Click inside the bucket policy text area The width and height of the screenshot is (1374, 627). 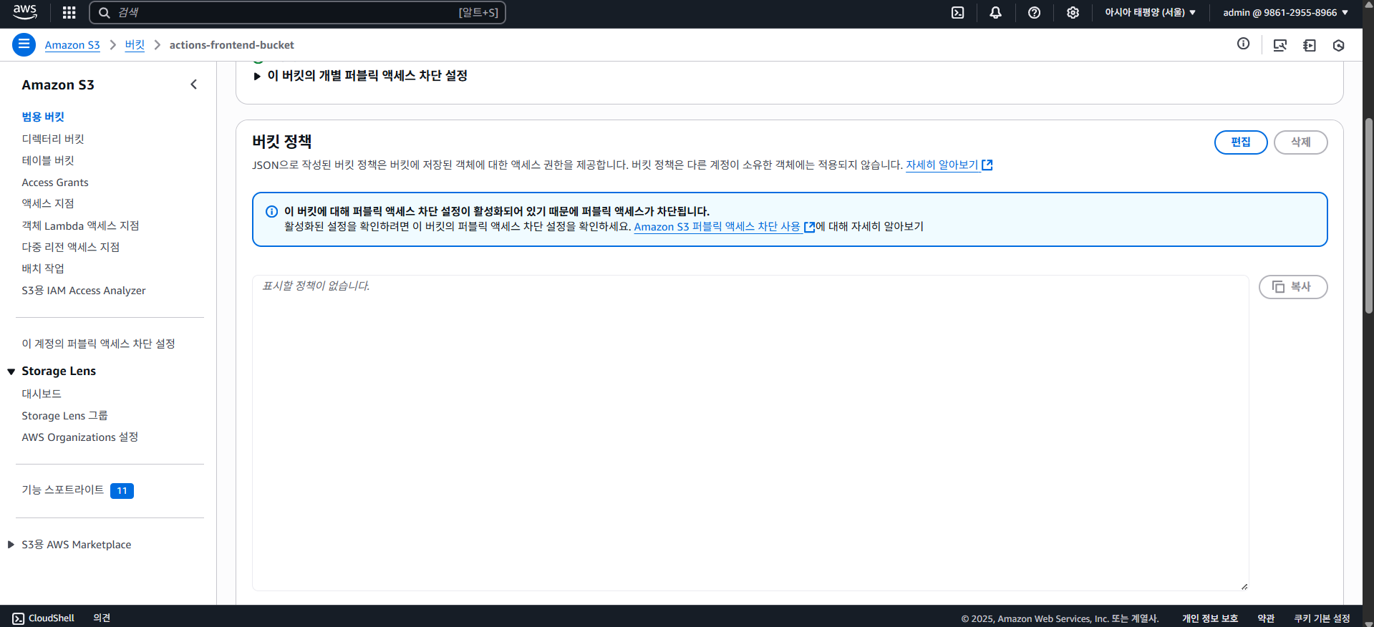click(x=750, y=433)
